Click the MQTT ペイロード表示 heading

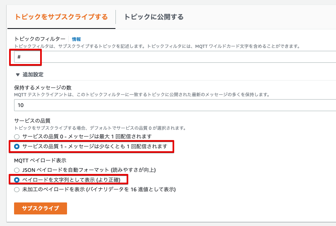pos(40,160)
